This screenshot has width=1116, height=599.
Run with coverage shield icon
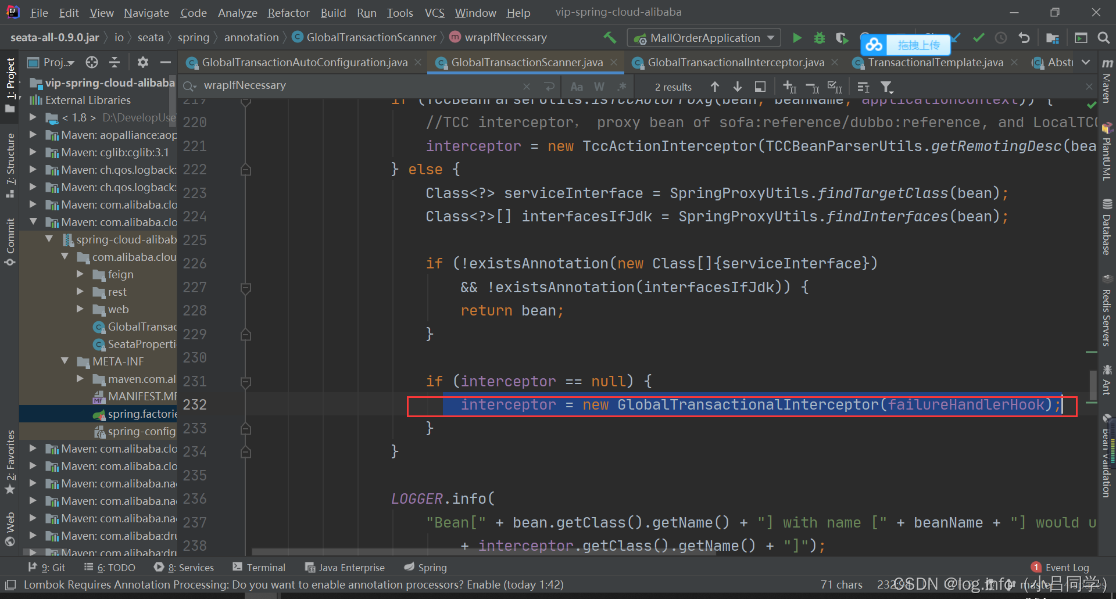(842, 38)
